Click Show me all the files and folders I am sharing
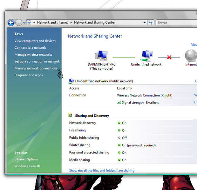The width and height of the screenshot is (197, 190). click(102, 171)
